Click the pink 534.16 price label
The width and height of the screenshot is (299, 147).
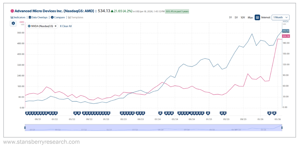286,36
